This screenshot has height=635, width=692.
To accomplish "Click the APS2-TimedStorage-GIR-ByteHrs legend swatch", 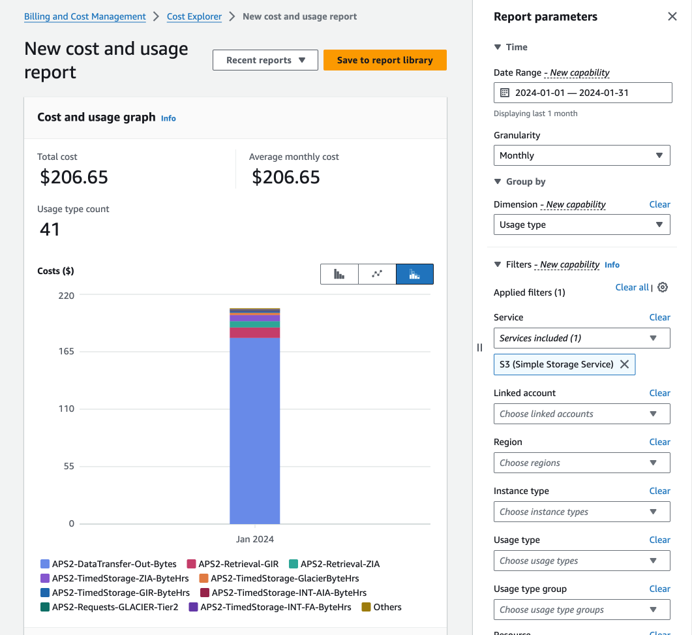I will [44, 593].
